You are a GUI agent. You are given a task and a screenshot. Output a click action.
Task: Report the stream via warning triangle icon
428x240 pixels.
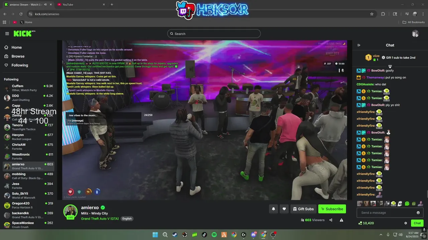tap(341, 220)
